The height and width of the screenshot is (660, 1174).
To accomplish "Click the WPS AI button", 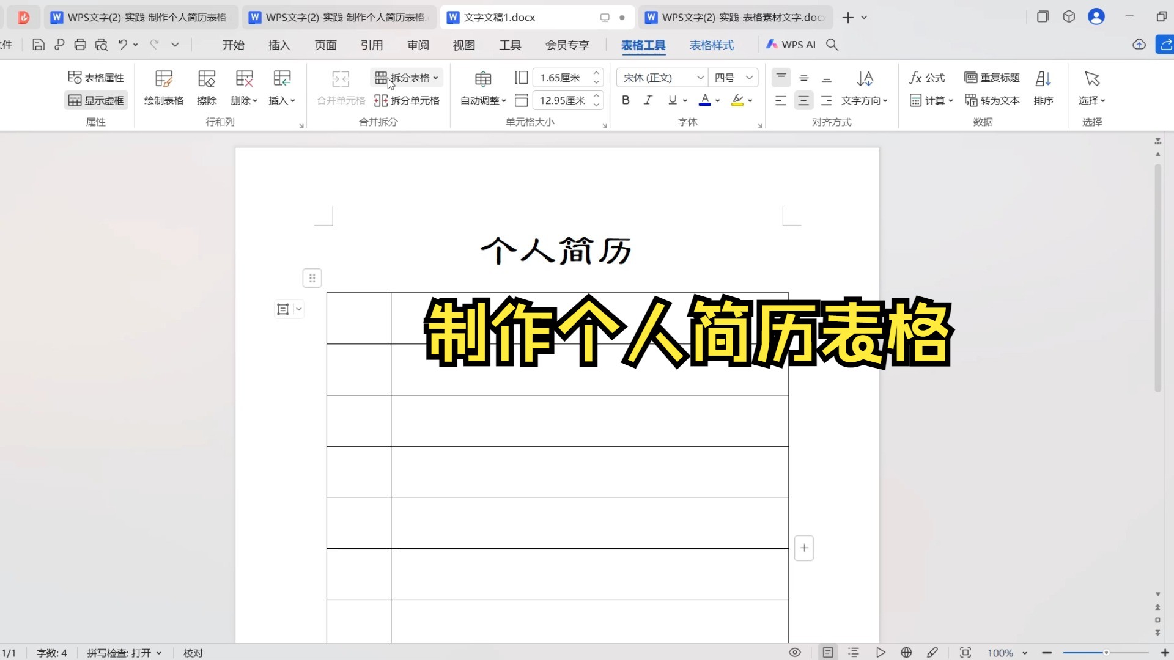I will click(x=790, y=45).
